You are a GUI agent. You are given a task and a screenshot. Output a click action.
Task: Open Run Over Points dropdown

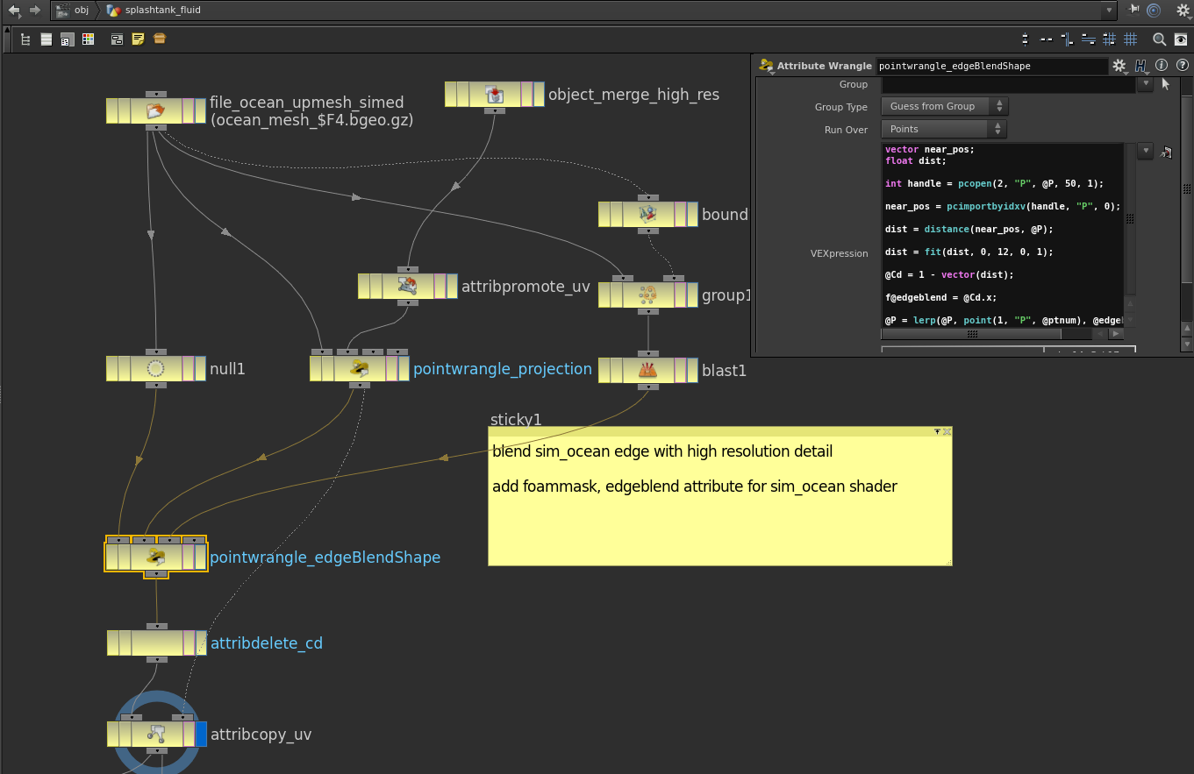[944, 129]
